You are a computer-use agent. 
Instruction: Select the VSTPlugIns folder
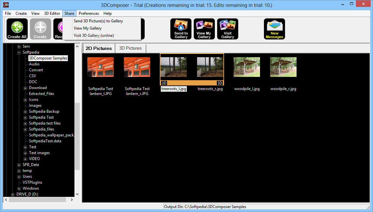[32, 182]
